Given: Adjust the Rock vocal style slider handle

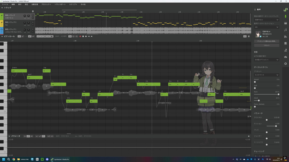Looking at the screenshot, I should pos(278,94).
